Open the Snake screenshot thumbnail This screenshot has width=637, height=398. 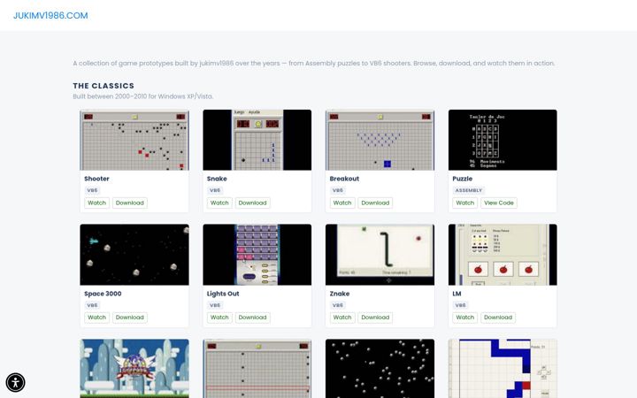(257, 140)
